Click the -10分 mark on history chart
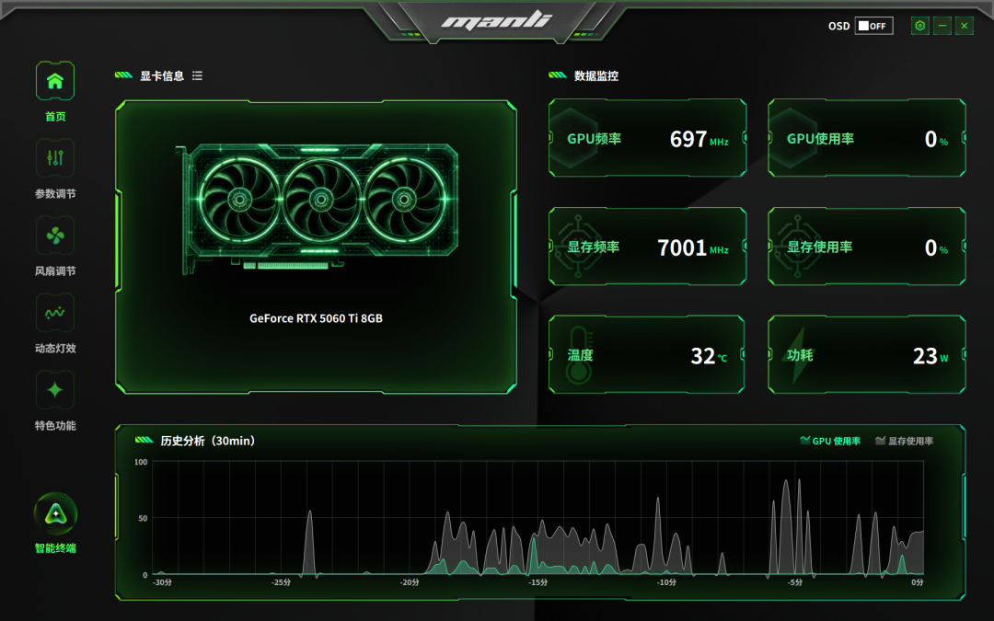Screen dimensions: 994x621 pyautogui.click(x=665, y=582)
